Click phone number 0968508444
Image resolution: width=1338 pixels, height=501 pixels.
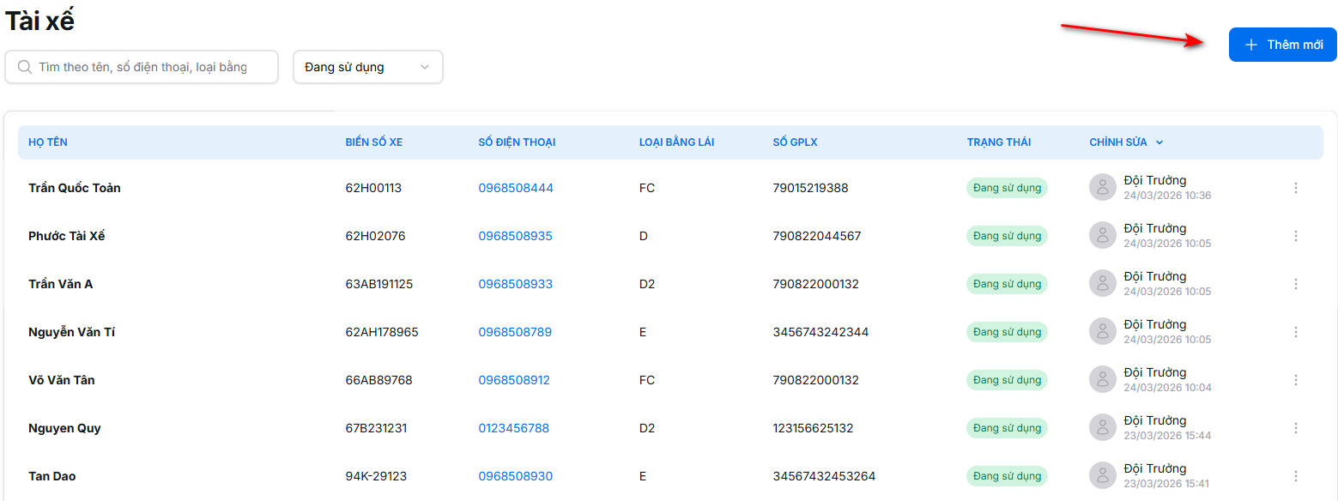pos(515,188)
